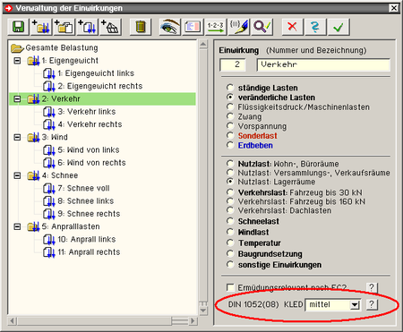This screenshot has height=332, width=403.
Task: Collapse the 1: Eigengewicht tree node
Action: pos(17,61)
